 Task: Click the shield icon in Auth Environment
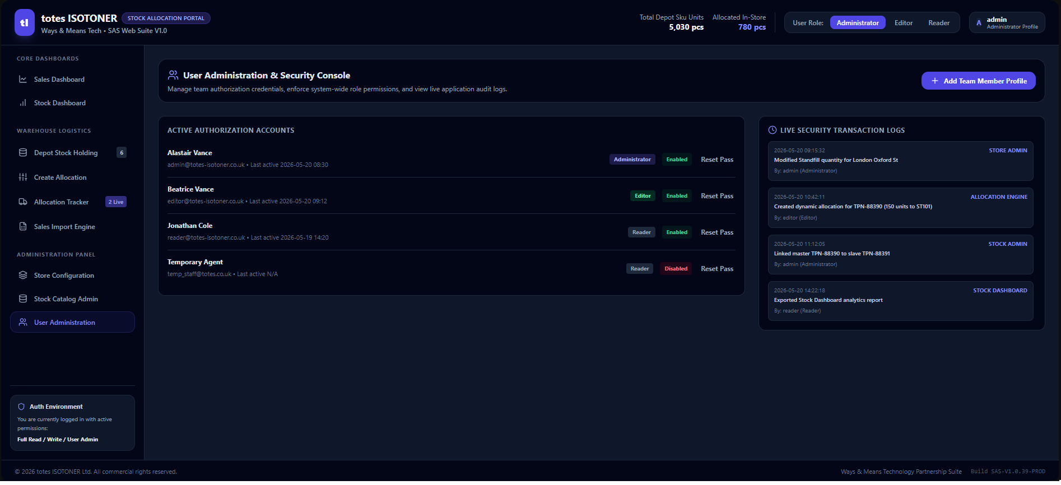point(21,407)
